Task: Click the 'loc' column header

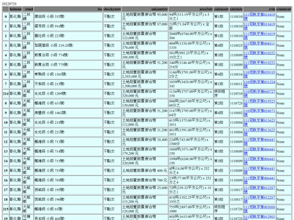Action: point(68,9)
